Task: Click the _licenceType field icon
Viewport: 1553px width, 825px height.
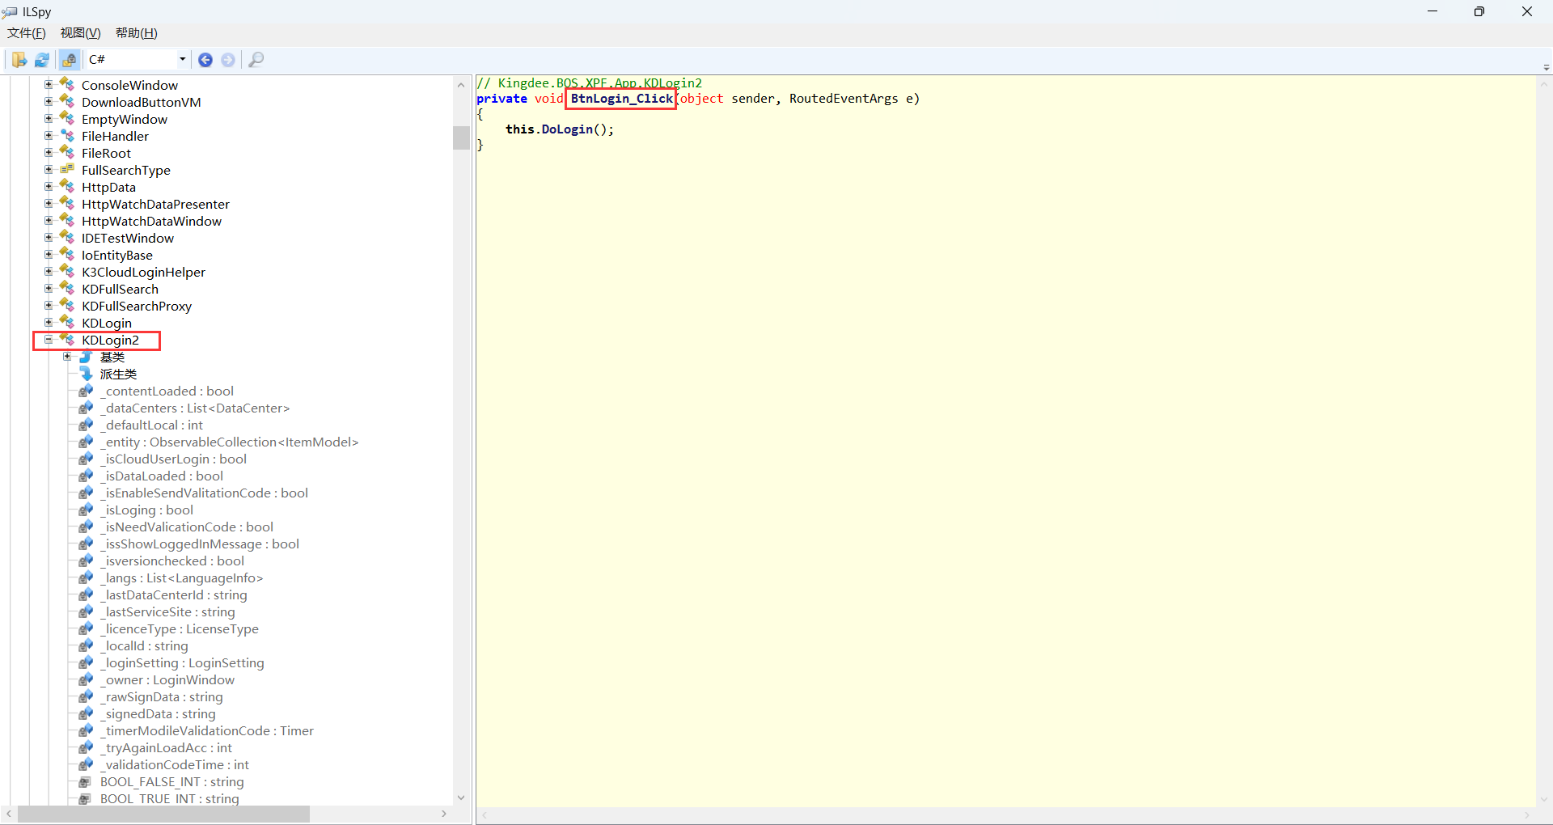Action: coord(86,628)
